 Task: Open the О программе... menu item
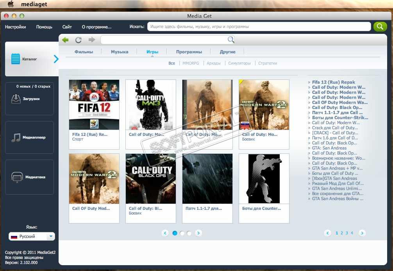click(96, 27)
